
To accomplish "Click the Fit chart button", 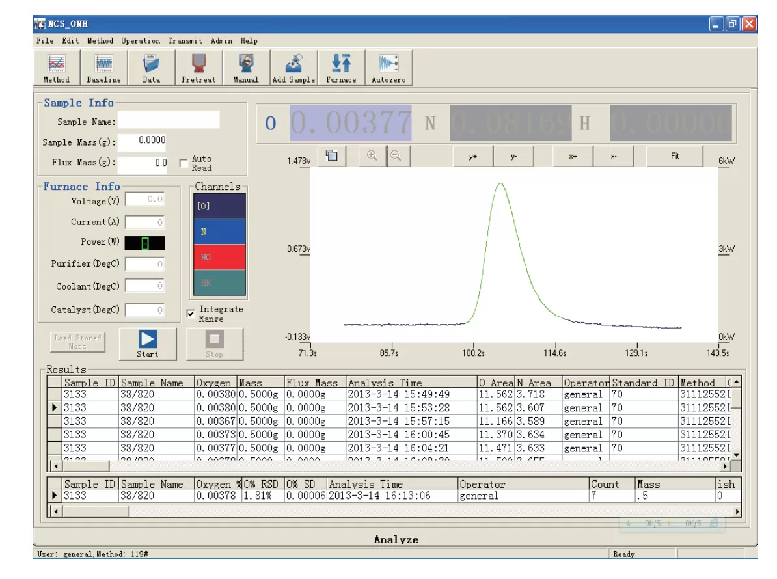I will tap(674, 157).
